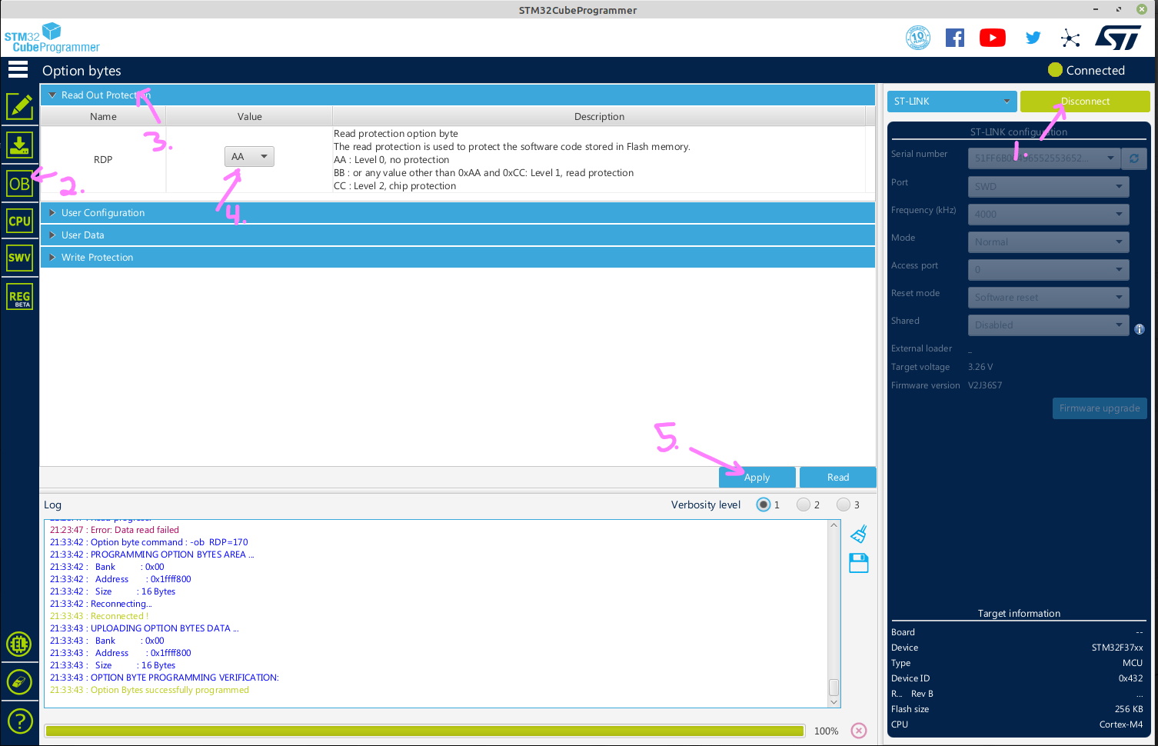Refresh the ST-LINK serial number list
Viewport: 1158px width, 746px height.
click(1134, 158)
